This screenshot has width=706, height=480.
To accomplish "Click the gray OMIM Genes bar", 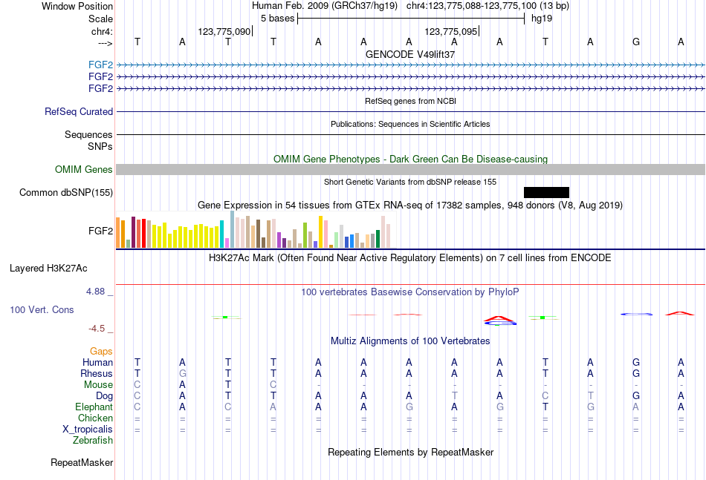I will coord(410,169).
